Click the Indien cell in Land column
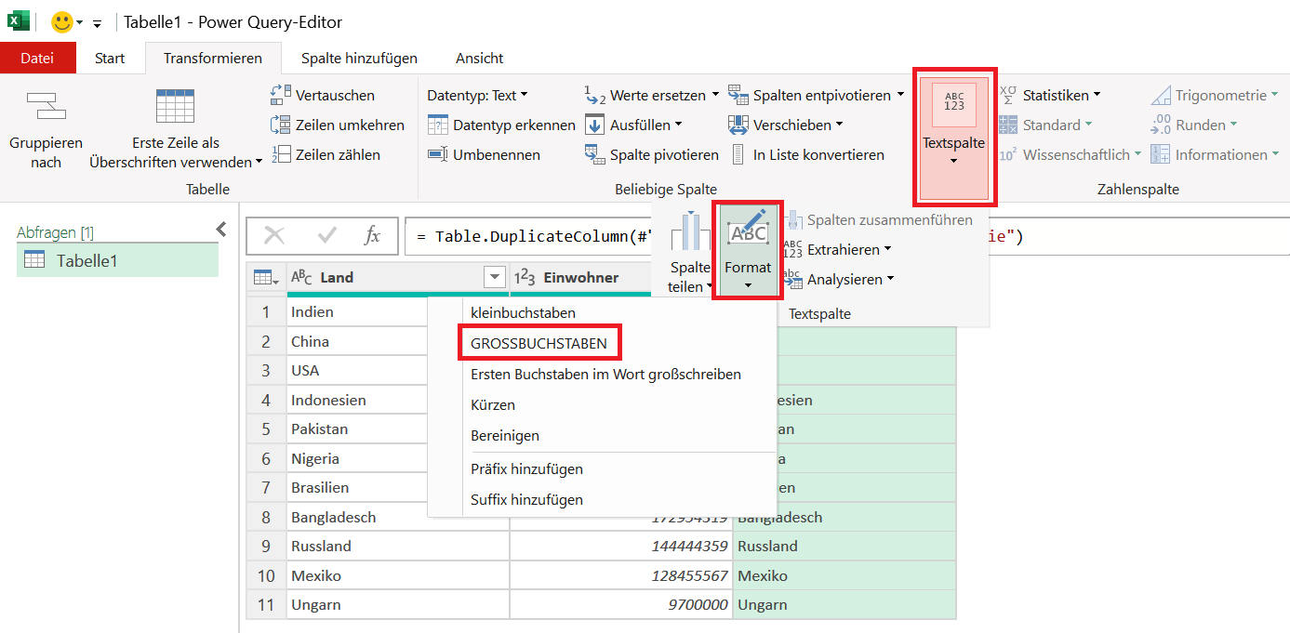This screenshot has height=633, width=1290. pos(358,311)
